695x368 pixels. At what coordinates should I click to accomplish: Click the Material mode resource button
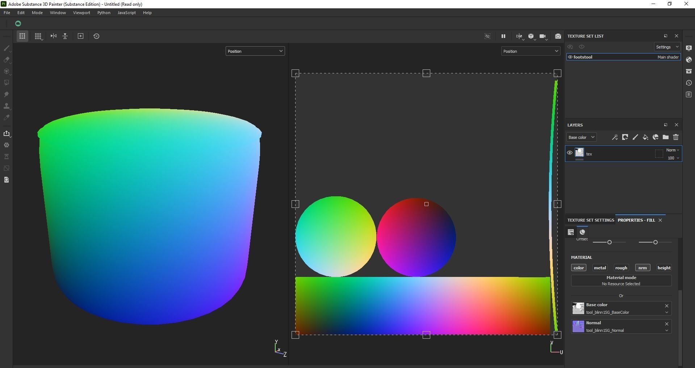click(x=621, y=281)
